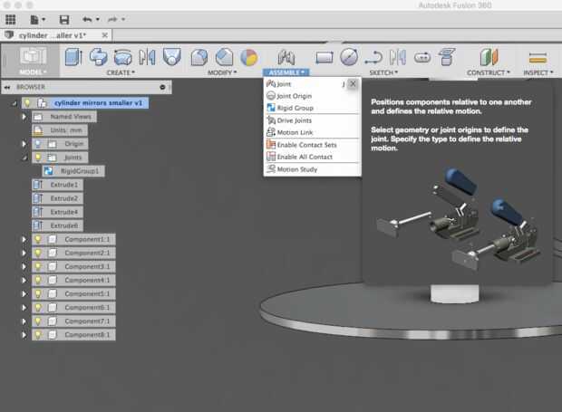Select RigidGroup1 in the browser
This screenshot has width=562, height=412.
(73, 171)
